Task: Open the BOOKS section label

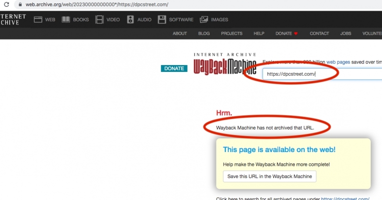Action: [x=81, y=20]
